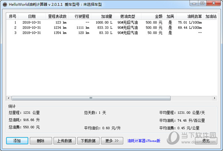Click the horizontal scrollbar thumb

[91, 98]
